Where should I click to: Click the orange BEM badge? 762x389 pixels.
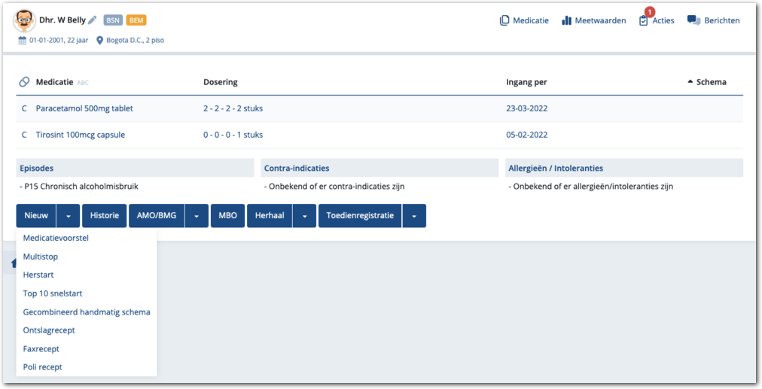[136, 20]
